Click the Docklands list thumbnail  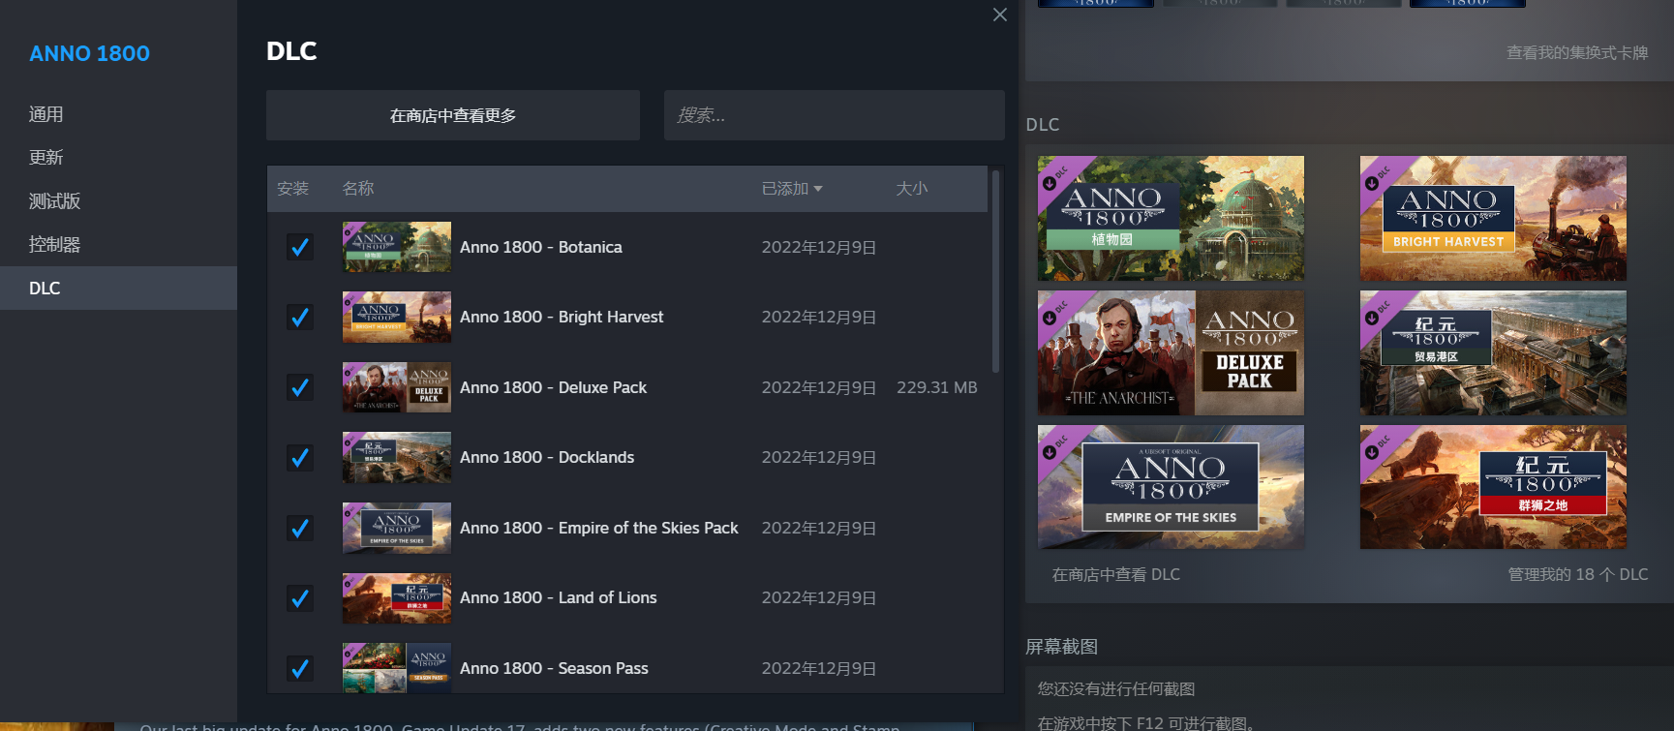click(x=397, y=457)
